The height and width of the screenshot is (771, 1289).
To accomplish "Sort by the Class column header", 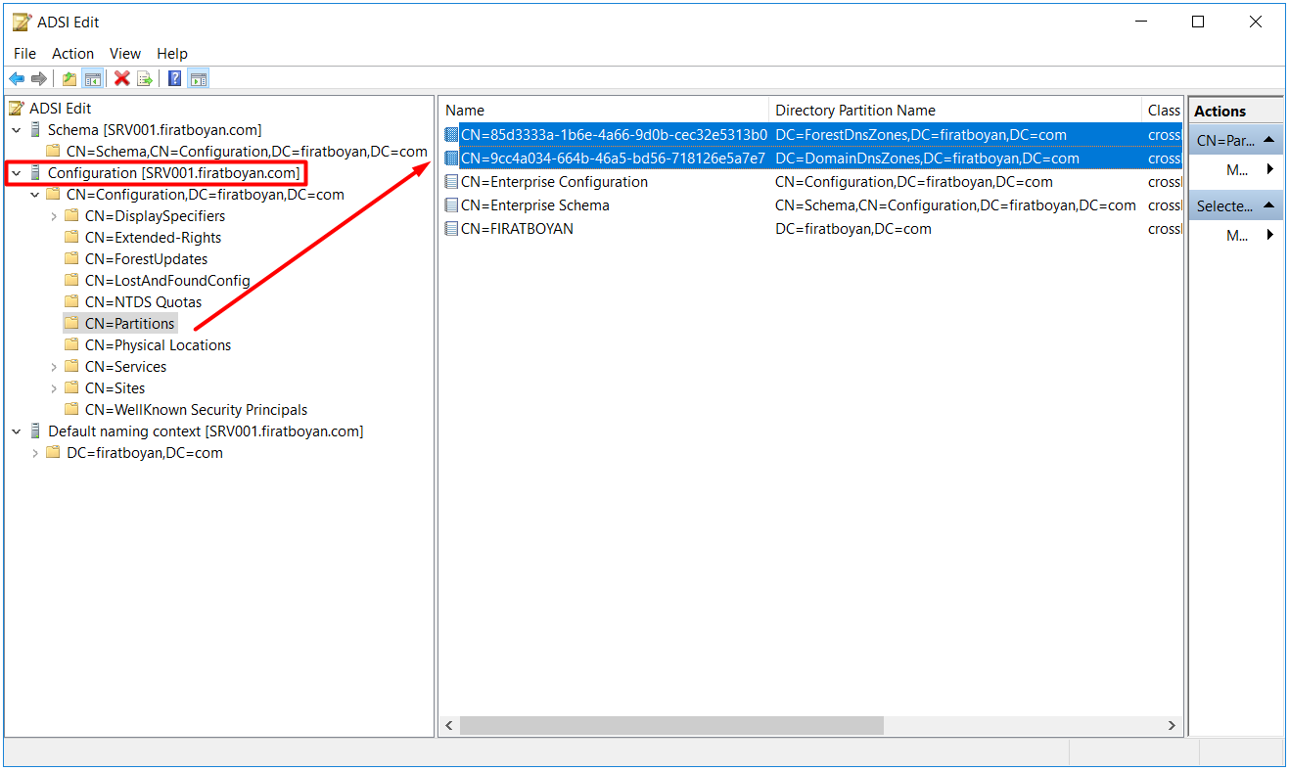I will point(1163,111).
